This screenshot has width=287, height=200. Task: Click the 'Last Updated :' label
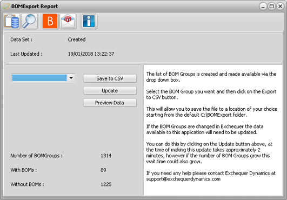point(26,54)
